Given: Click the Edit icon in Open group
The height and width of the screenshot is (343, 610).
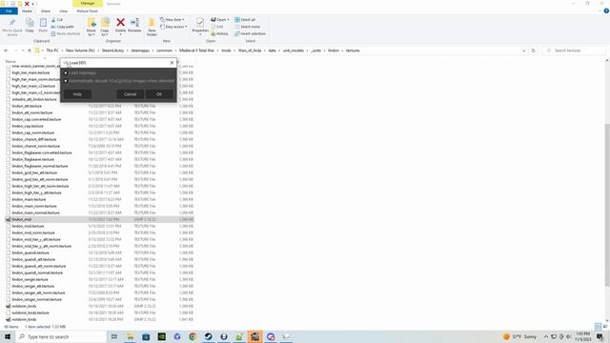Looking at the screenshot, I should [x=213, y=27].
